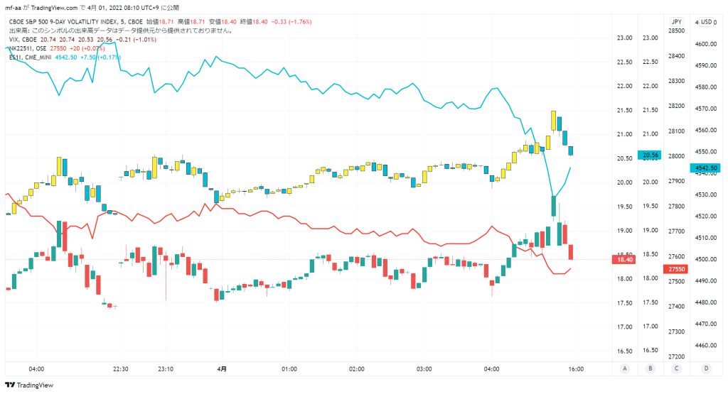The image size is (728, 394).
Task: Click the 始値18.71 open value
Action: click(x=160, y=22)
